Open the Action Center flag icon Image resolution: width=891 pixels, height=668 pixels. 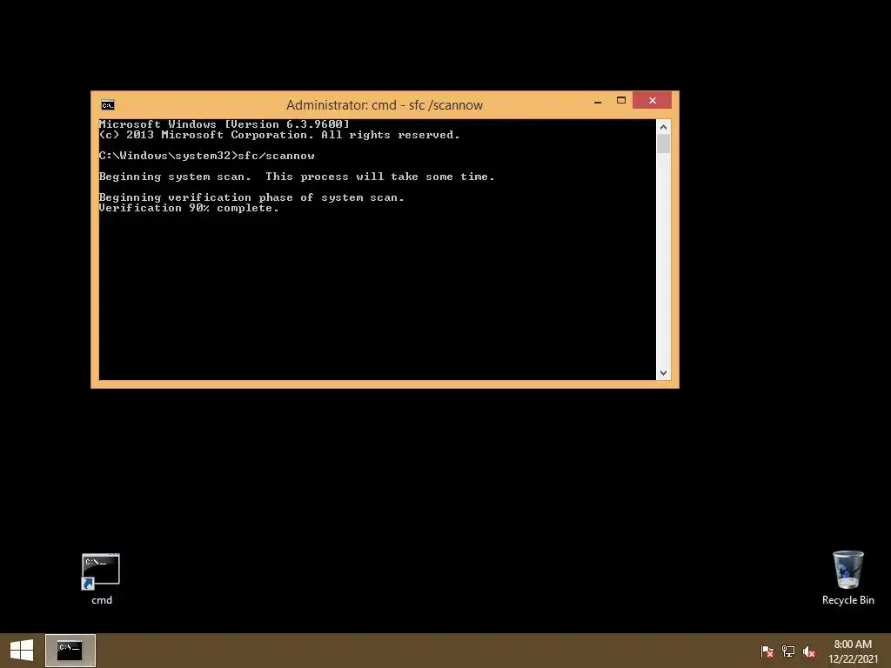(x=767, y=651)
